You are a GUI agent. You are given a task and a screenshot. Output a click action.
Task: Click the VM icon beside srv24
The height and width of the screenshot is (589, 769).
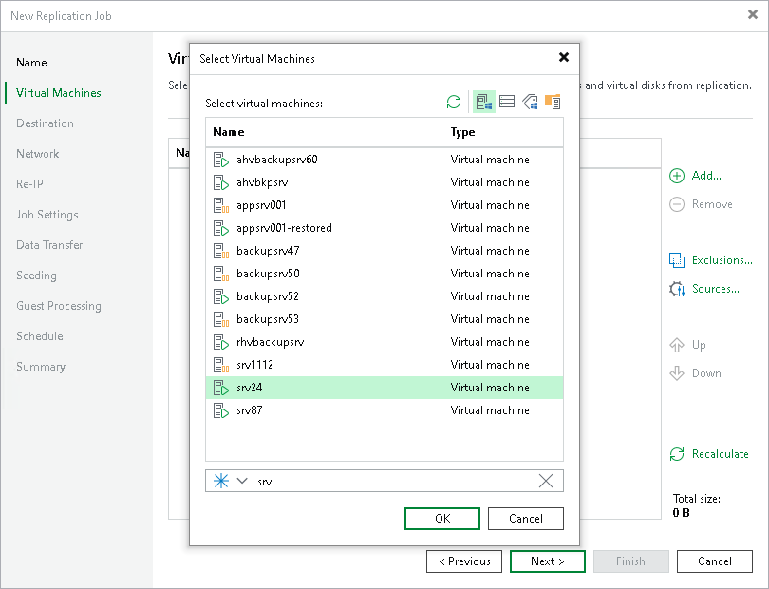point(221,388)
